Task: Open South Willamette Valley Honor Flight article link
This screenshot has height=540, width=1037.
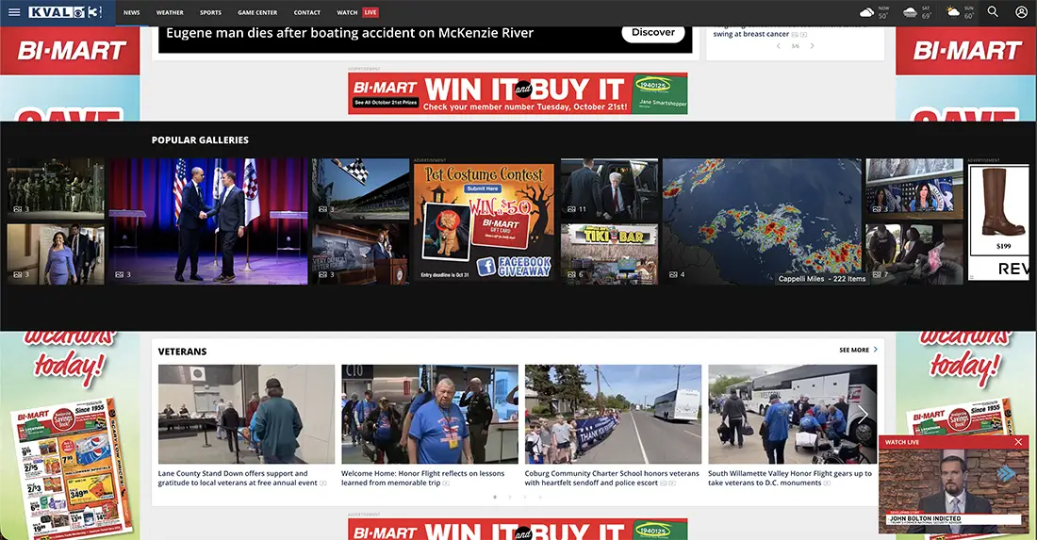Action: (x=790, y=478)
